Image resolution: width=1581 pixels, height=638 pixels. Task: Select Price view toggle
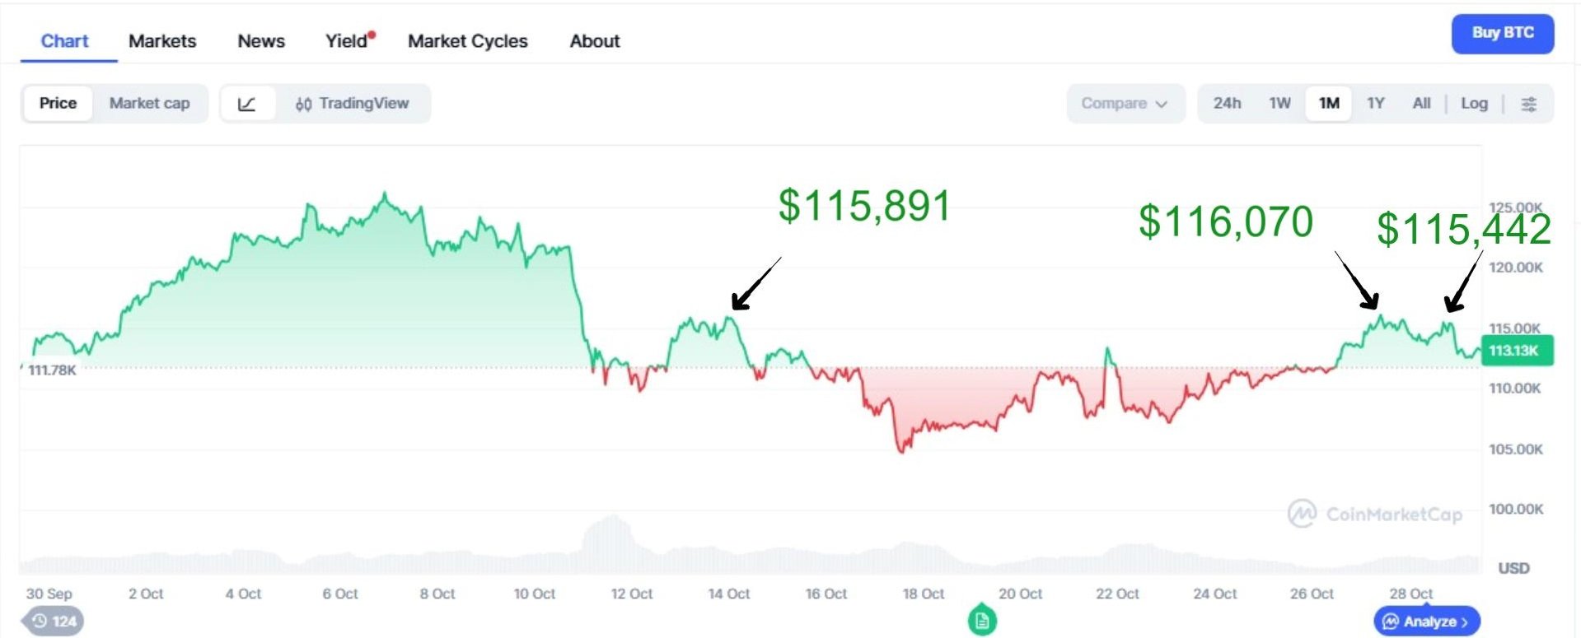[58, 104]
